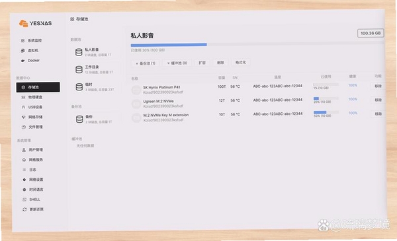Click the 50% usage bar of M.2 NVMe Key M

coord(326,112)
